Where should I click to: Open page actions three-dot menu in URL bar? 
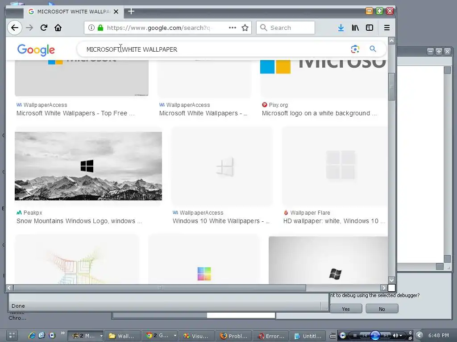click(x=232, y=28)
